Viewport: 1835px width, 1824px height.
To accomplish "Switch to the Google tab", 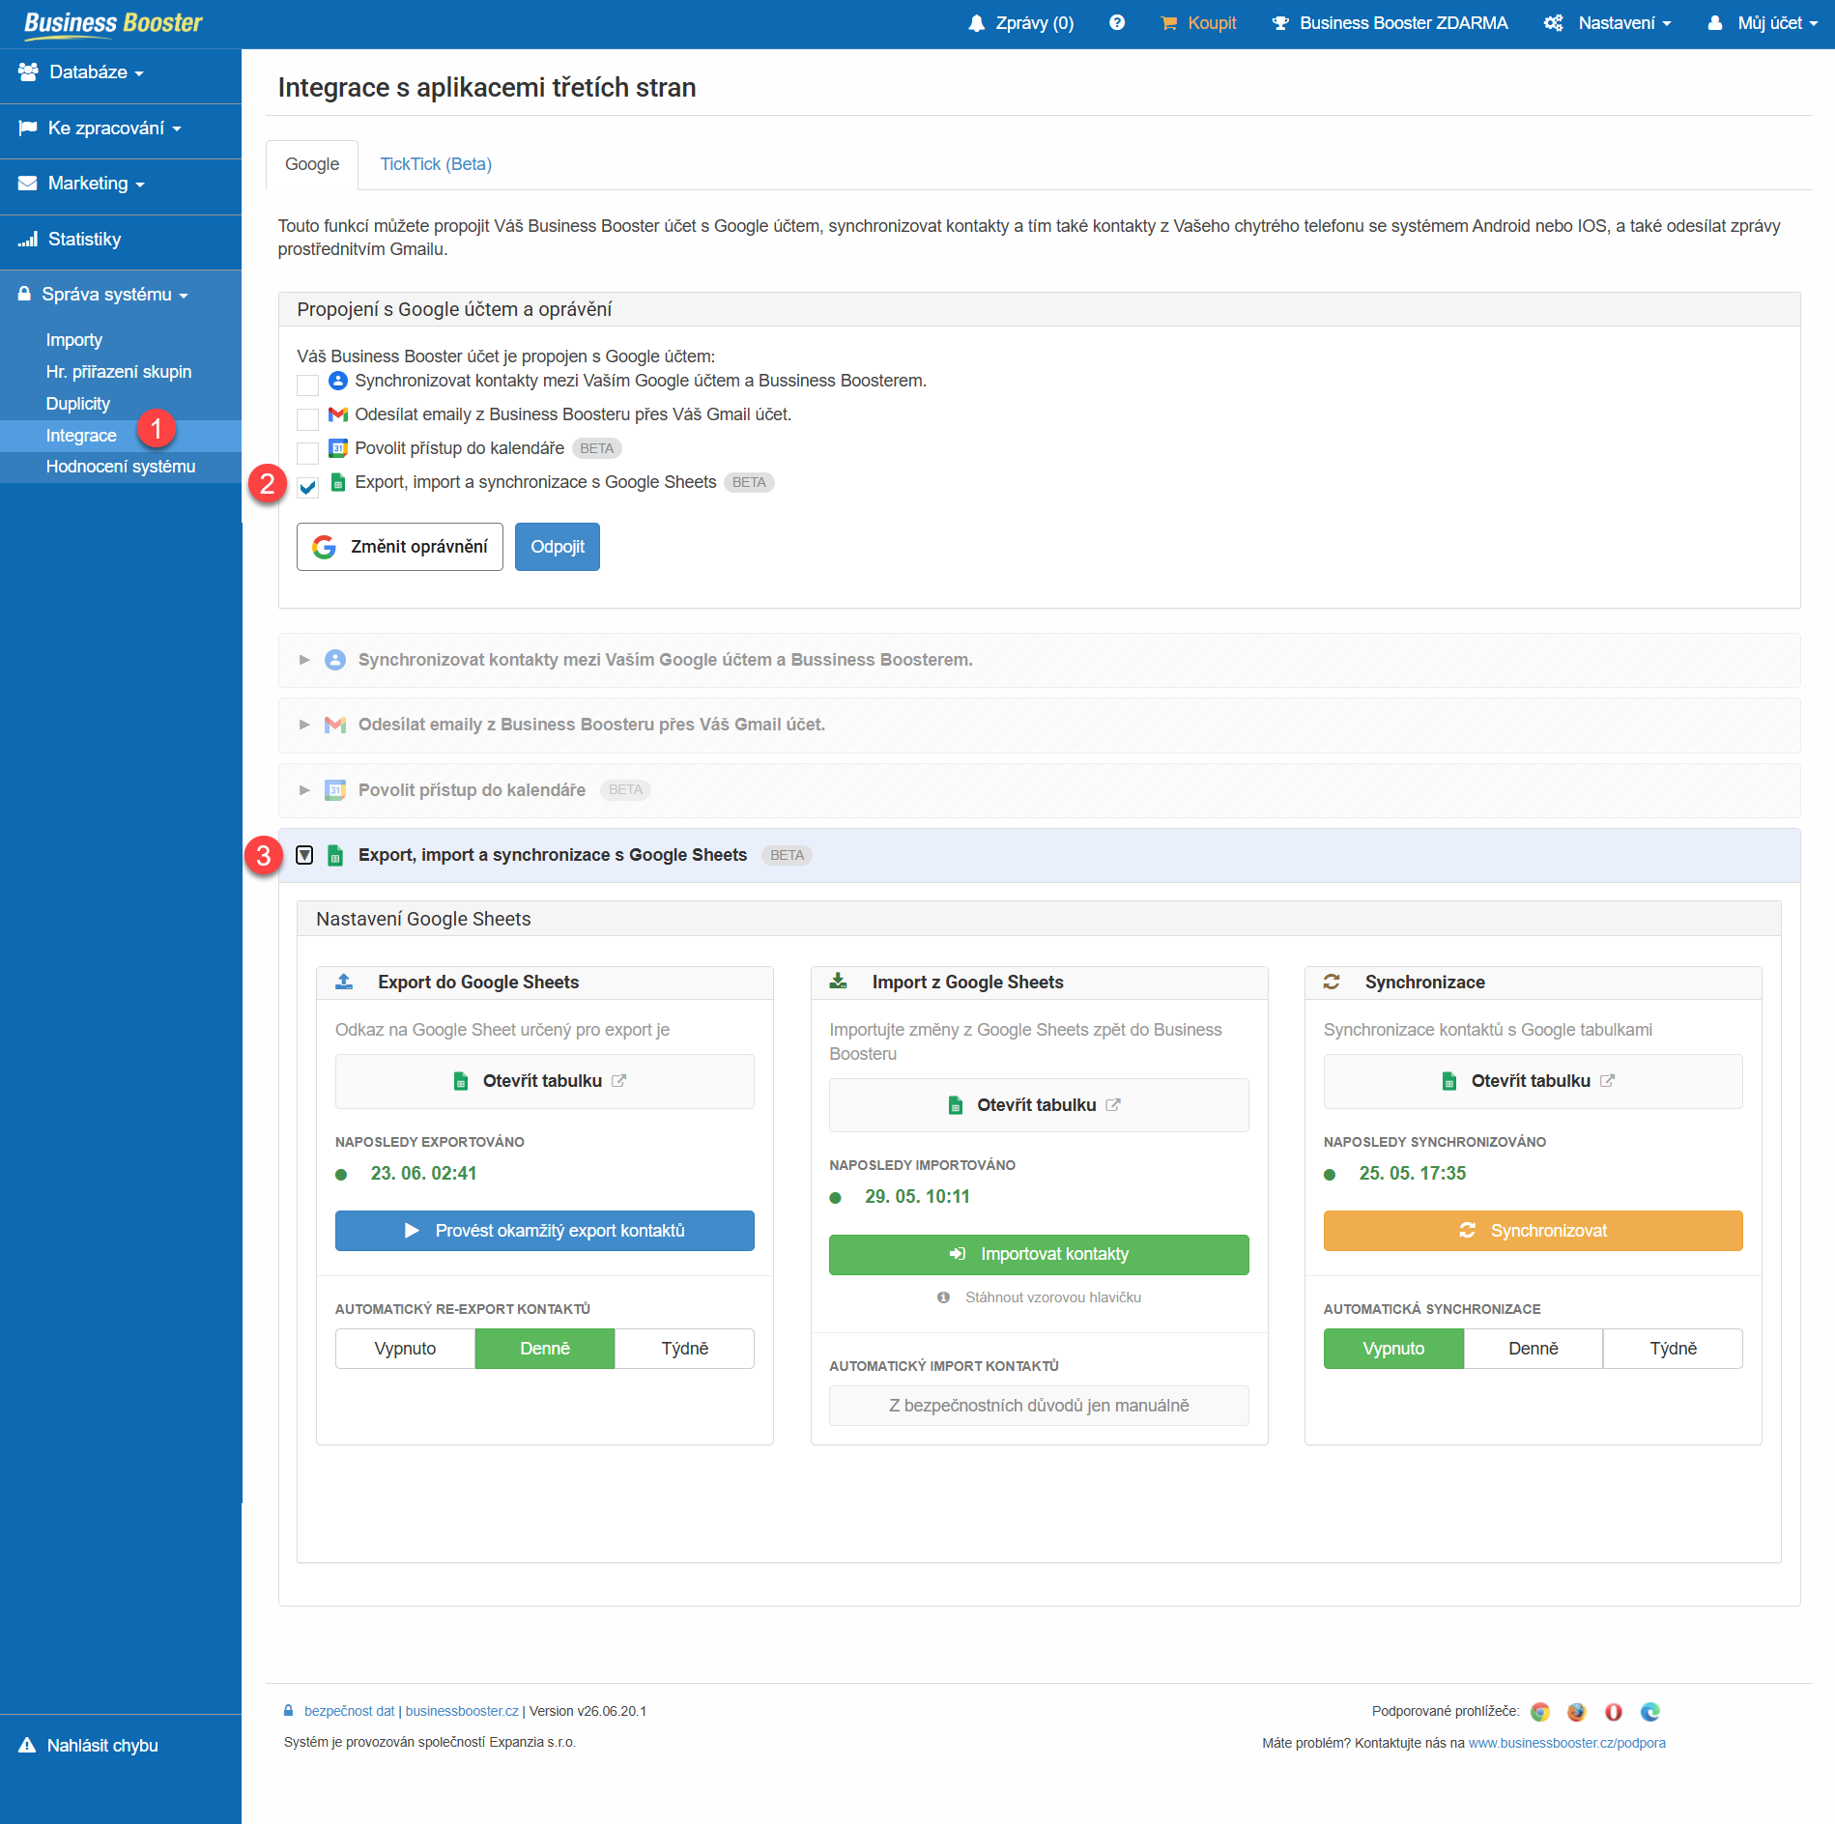I will click(x=312, y=164).
